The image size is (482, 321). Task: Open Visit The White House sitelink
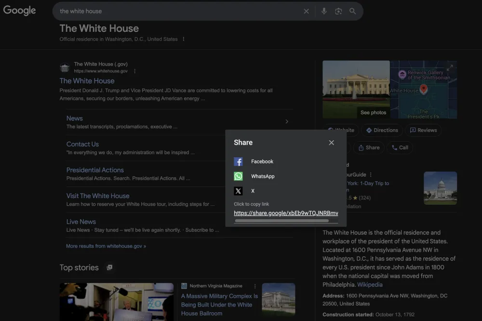click(x=98, y=196)
